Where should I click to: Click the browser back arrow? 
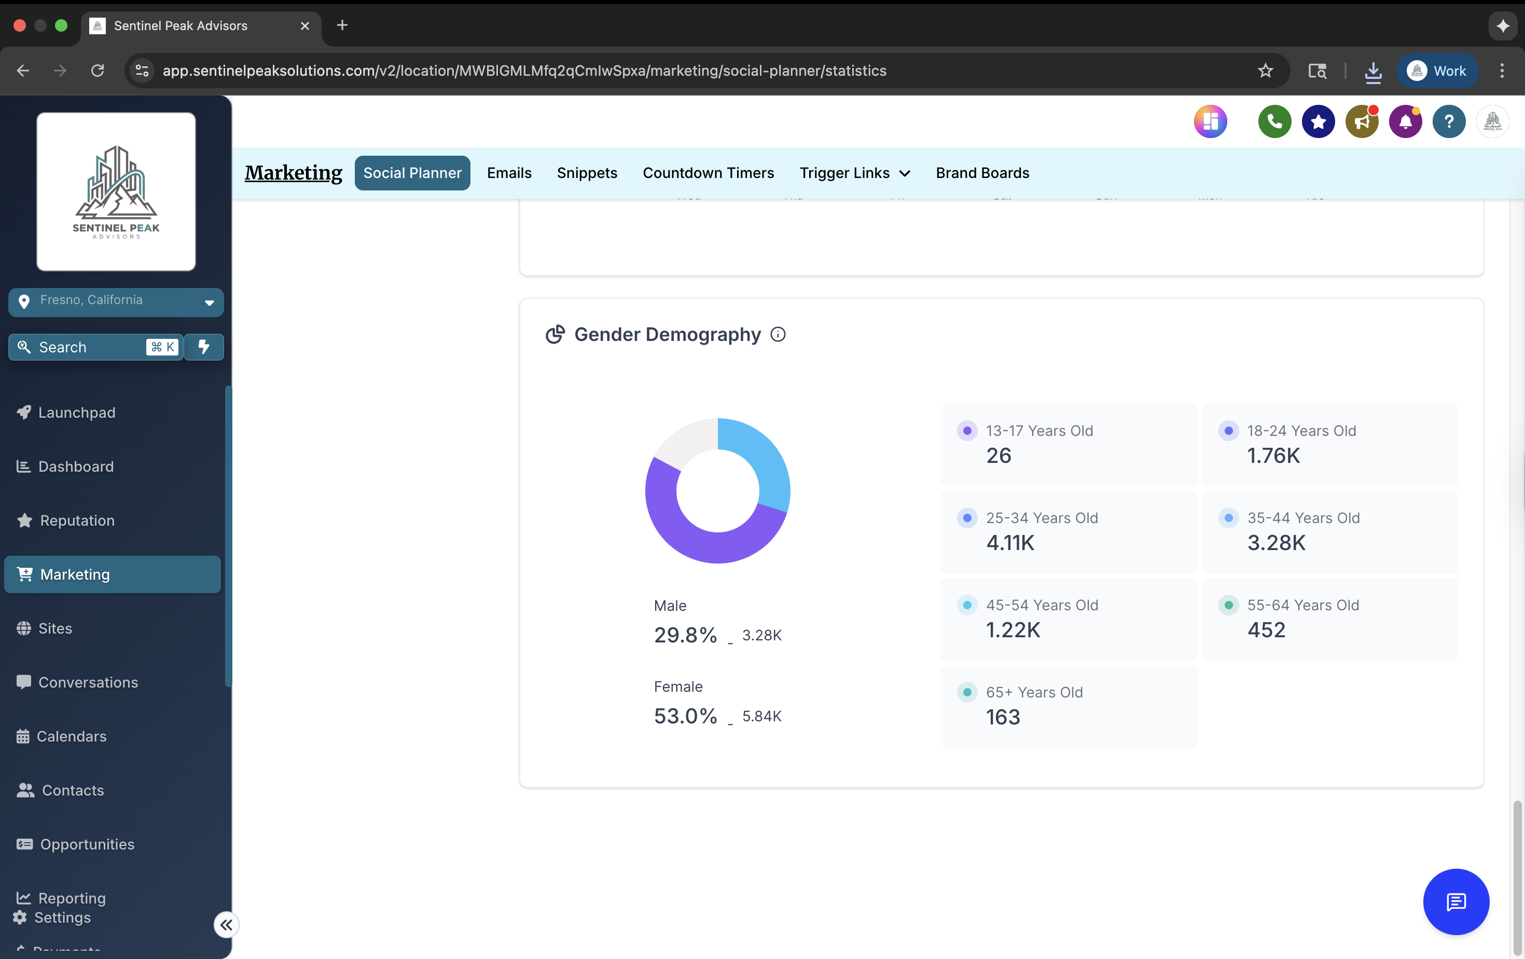[23, 70]
